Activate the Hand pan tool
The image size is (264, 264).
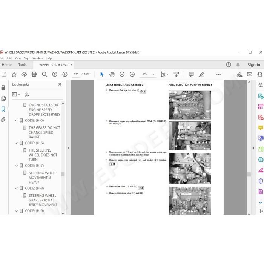pos(112,74)
